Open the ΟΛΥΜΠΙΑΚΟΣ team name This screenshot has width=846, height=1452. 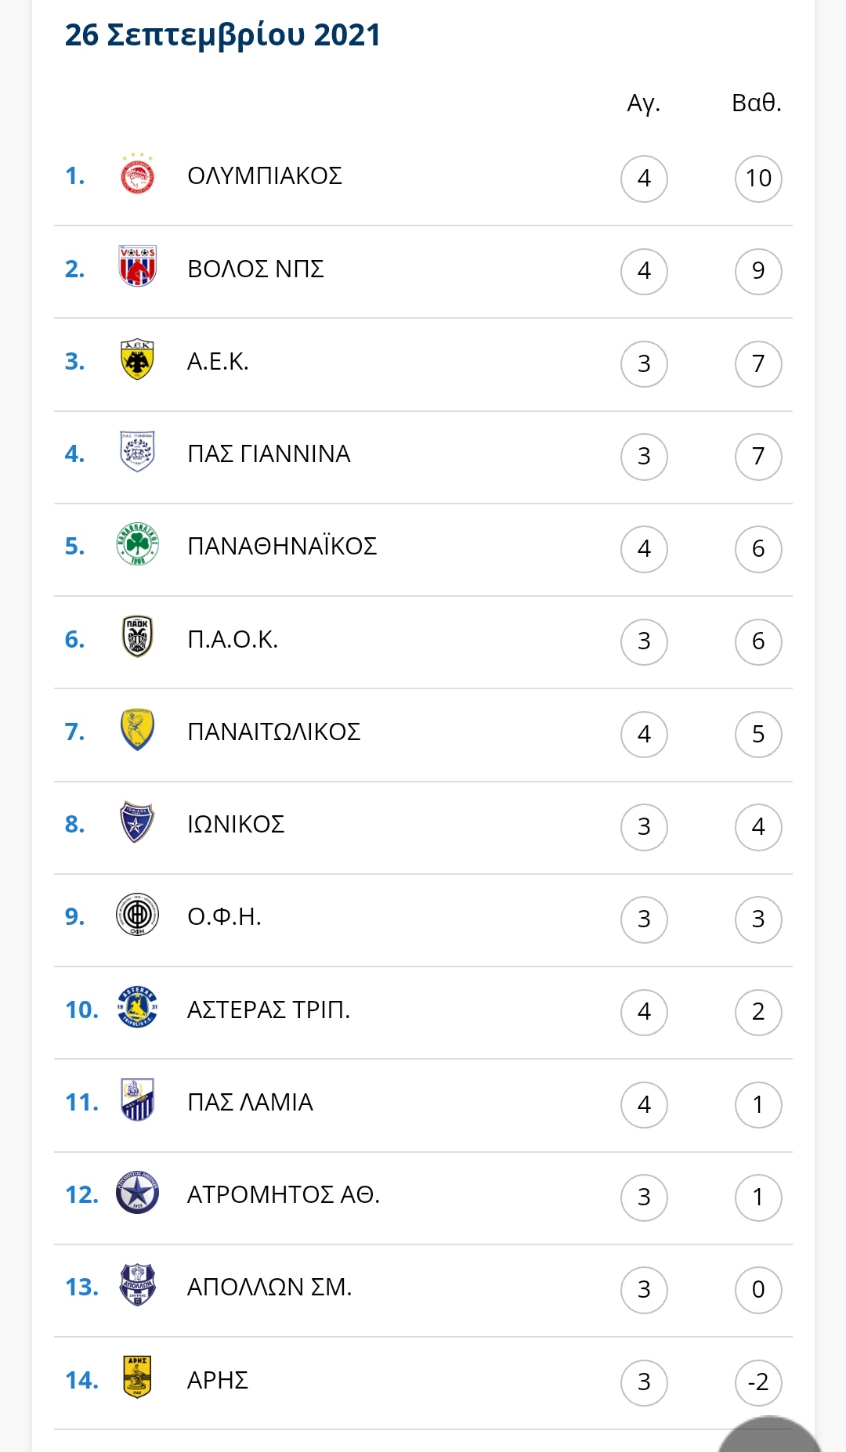265,175
